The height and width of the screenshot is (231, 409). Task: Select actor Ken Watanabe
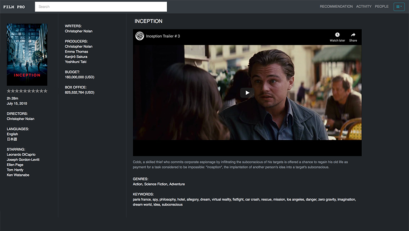18,175
